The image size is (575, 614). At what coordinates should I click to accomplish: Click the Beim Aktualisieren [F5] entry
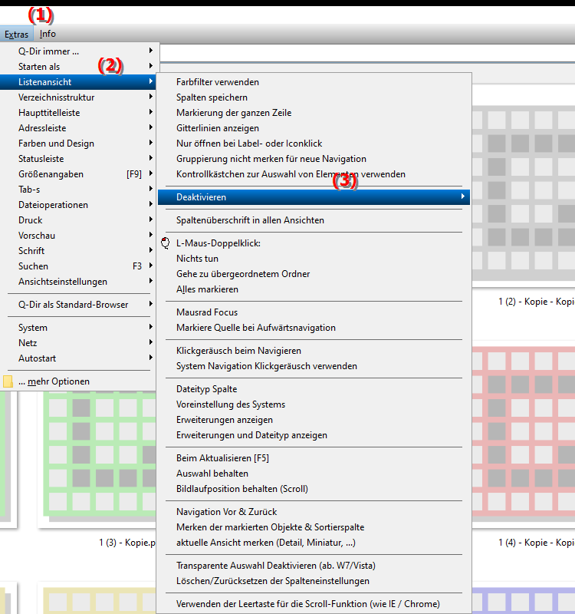point(314,458)
